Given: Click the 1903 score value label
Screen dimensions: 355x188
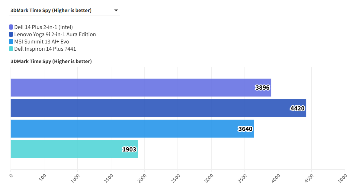Looking at the screenshot, I should point(129,149).
